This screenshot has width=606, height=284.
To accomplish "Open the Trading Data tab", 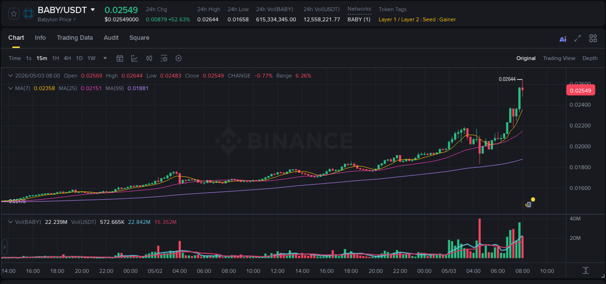I will click(75, 38).
